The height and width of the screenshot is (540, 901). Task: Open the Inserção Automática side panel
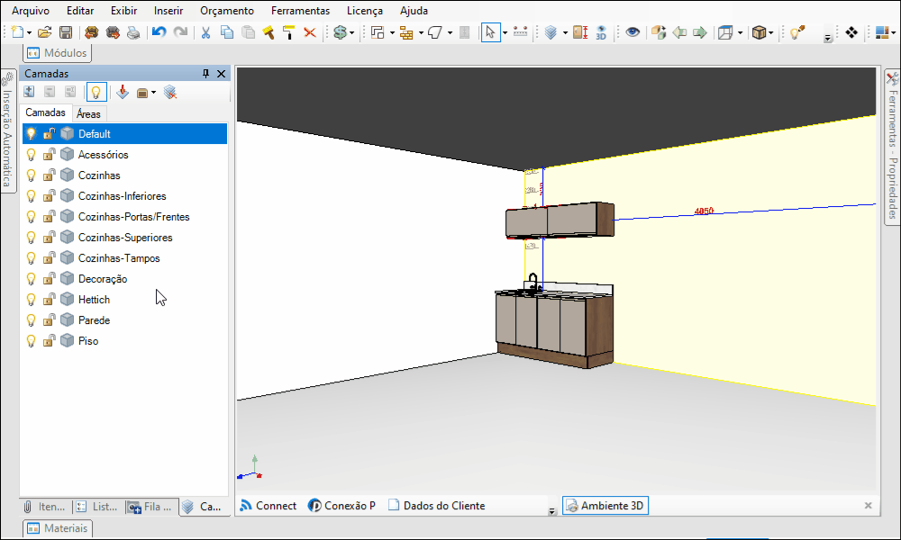(x=7, y=130)
